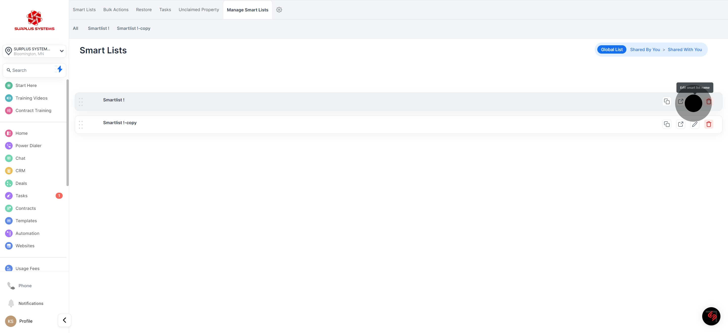Go to Tasks in the sidebar
The height and width of the screenshot is (333, 728).
pos(21,196)
